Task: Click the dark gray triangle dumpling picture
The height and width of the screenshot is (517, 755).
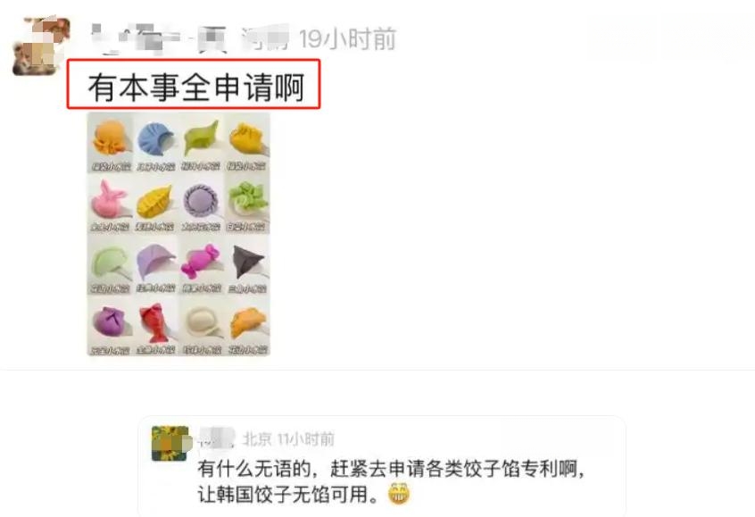Action: [247, 264]
